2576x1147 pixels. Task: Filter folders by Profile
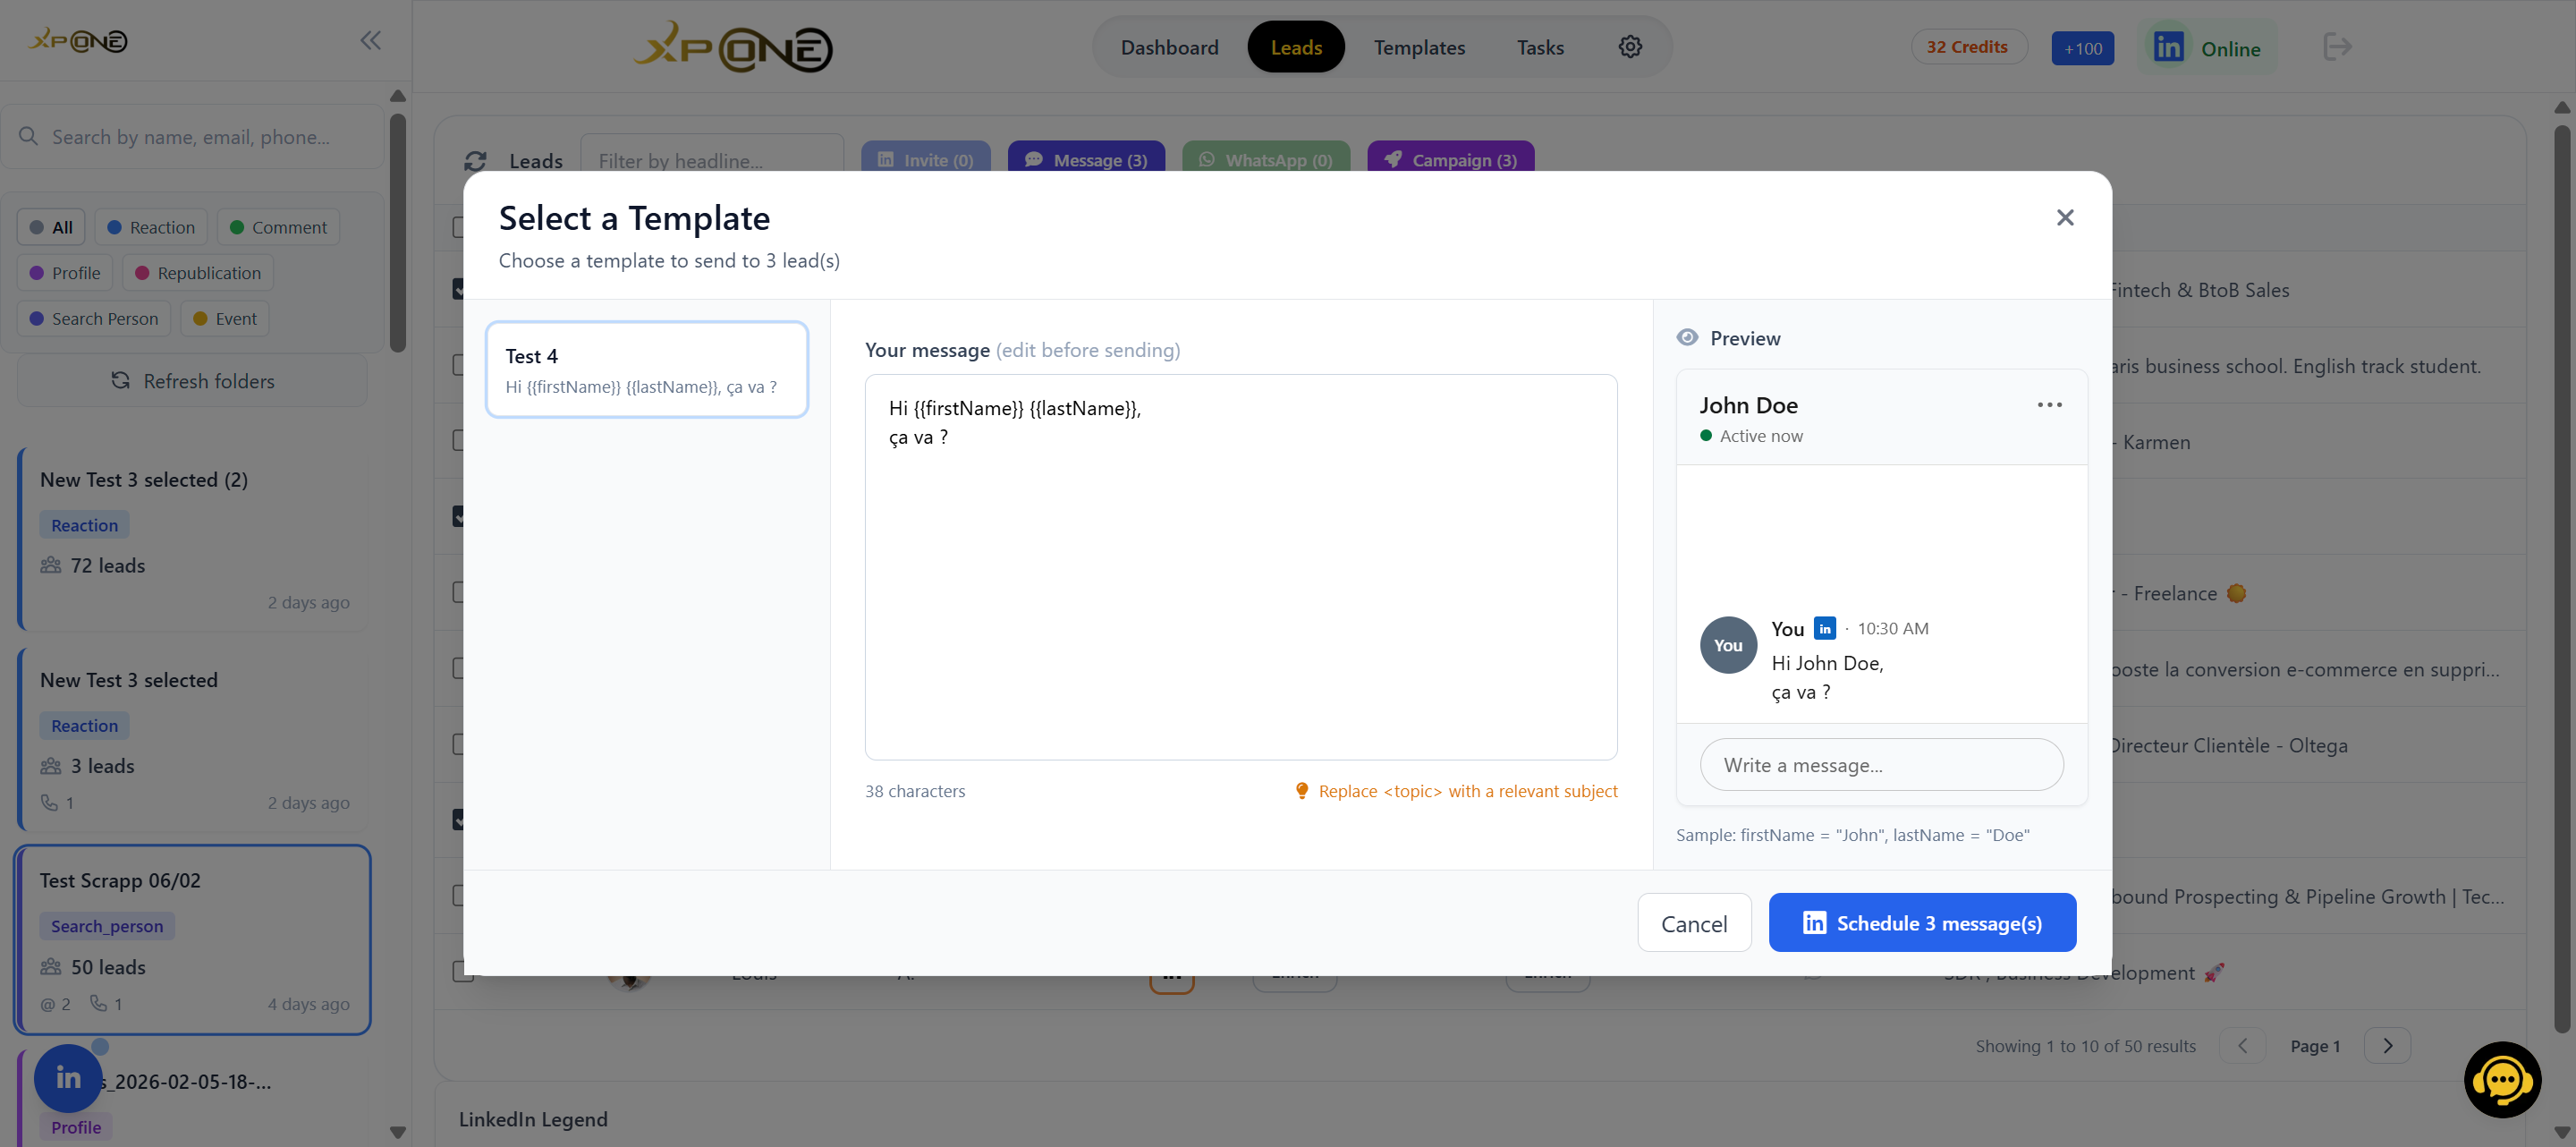65,273
